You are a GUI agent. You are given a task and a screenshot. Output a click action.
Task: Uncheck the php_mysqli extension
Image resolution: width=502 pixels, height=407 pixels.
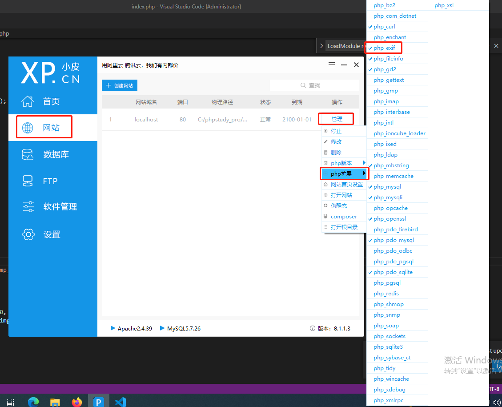(388, 197)
